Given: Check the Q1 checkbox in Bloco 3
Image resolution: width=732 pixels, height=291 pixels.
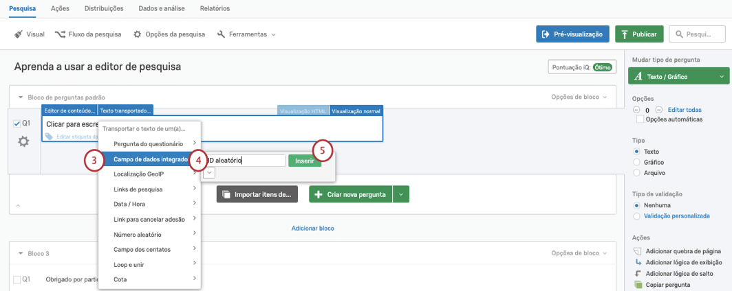Looking at the screenshot, I should (x=17, y=279).
